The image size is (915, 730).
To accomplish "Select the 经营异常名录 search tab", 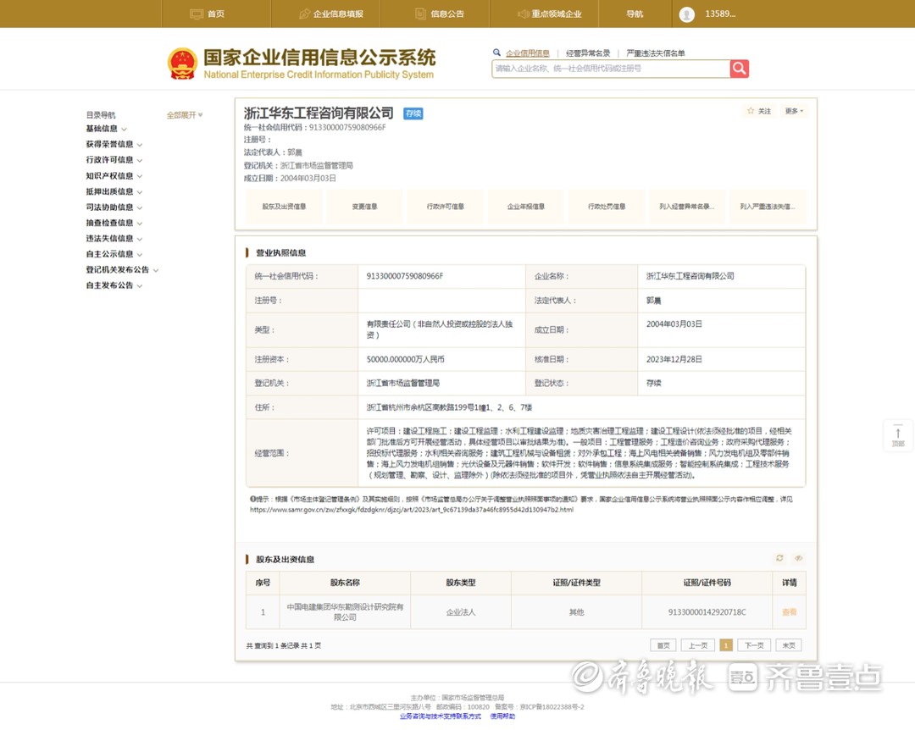I will (x=588, y=53).
